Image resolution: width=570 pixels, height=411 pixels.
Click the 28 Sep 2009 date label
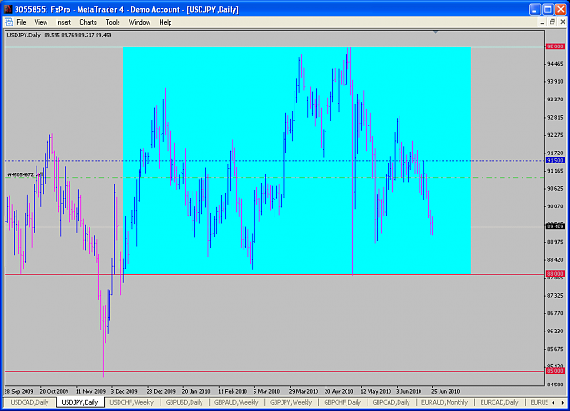click(x=18, y=391)
